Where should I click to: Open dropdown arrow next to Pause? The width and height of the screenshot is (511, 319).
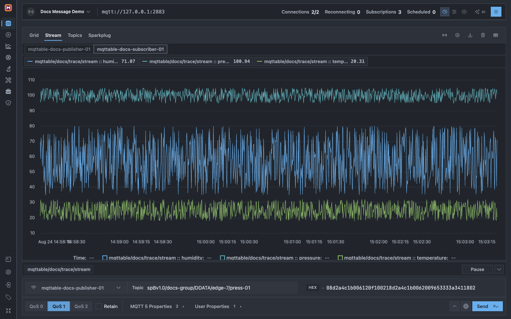coord(499,269)
